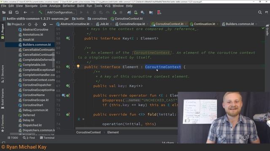Image resolution: width=270 pixels, height=151 pixels.
Task: Click gutter icon beside 'public val key' line
Action: [68, 86]
